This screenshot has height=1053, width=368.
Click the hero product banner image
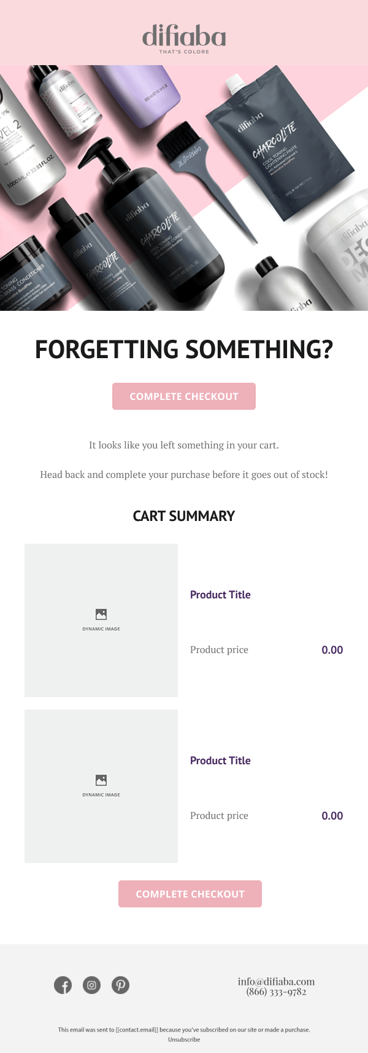184,188
